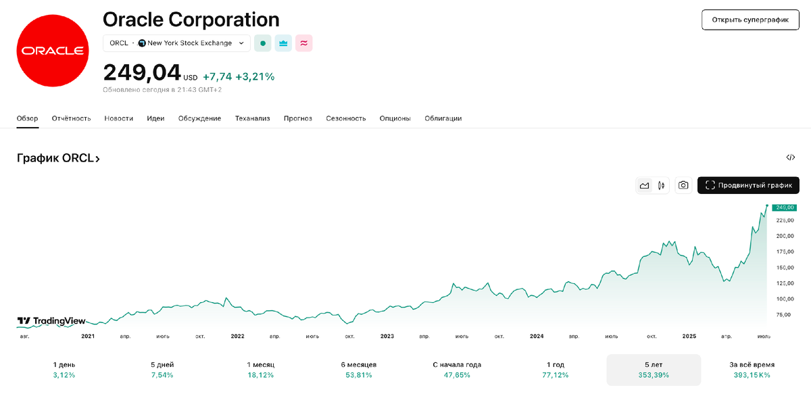811x394 pixels.
Task: Go to the Идеи tab
Action: 156,118
